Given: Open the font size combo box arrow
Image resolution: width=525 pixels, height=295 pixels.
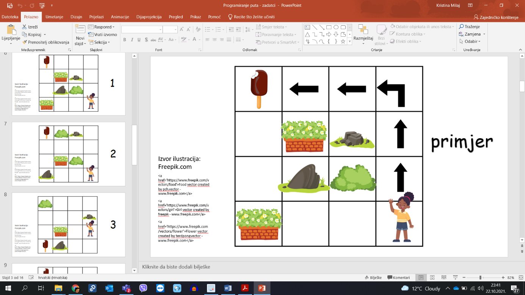Looking at the screenshot, I should pyautogui.click(x=175, y=30).
